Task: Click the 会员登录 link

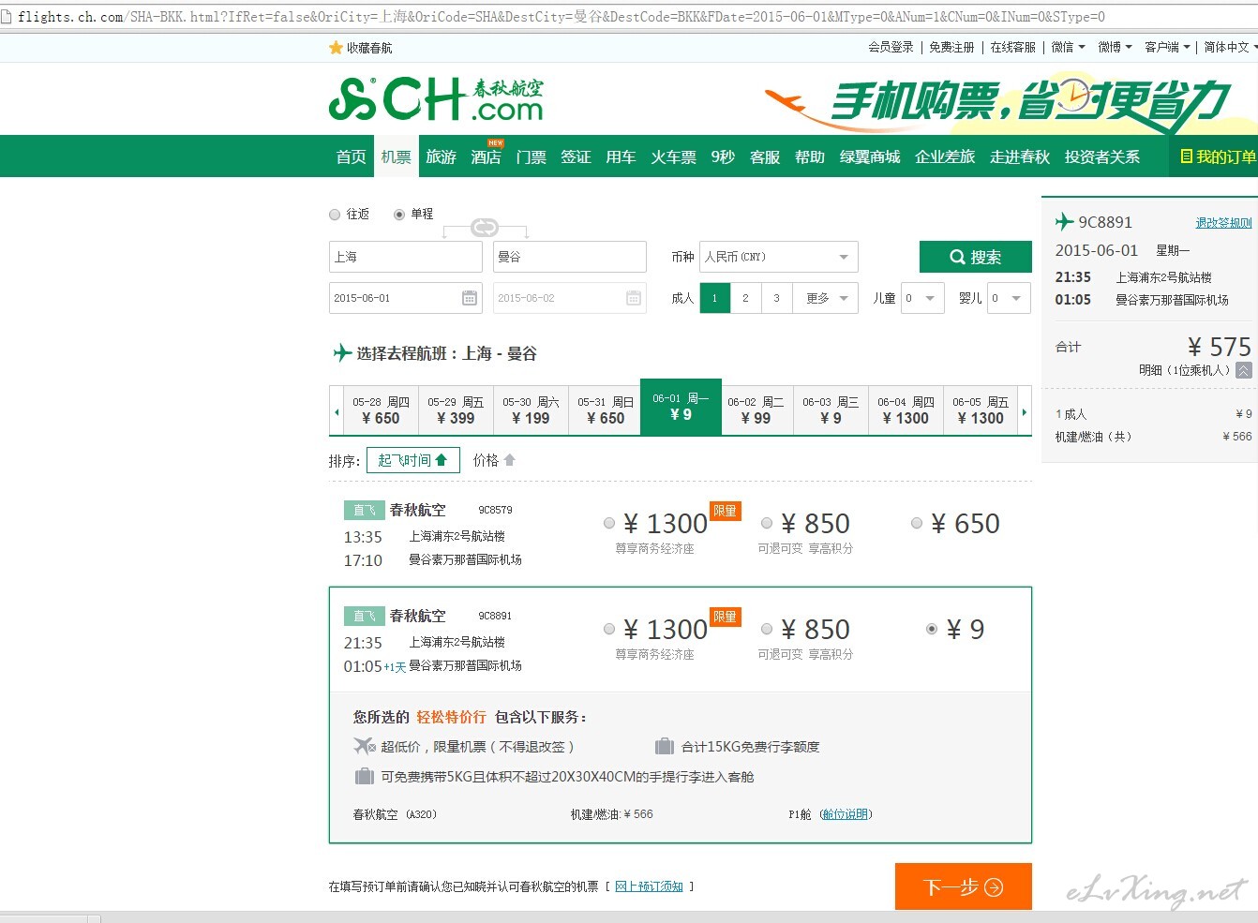Action: [891, 47]
